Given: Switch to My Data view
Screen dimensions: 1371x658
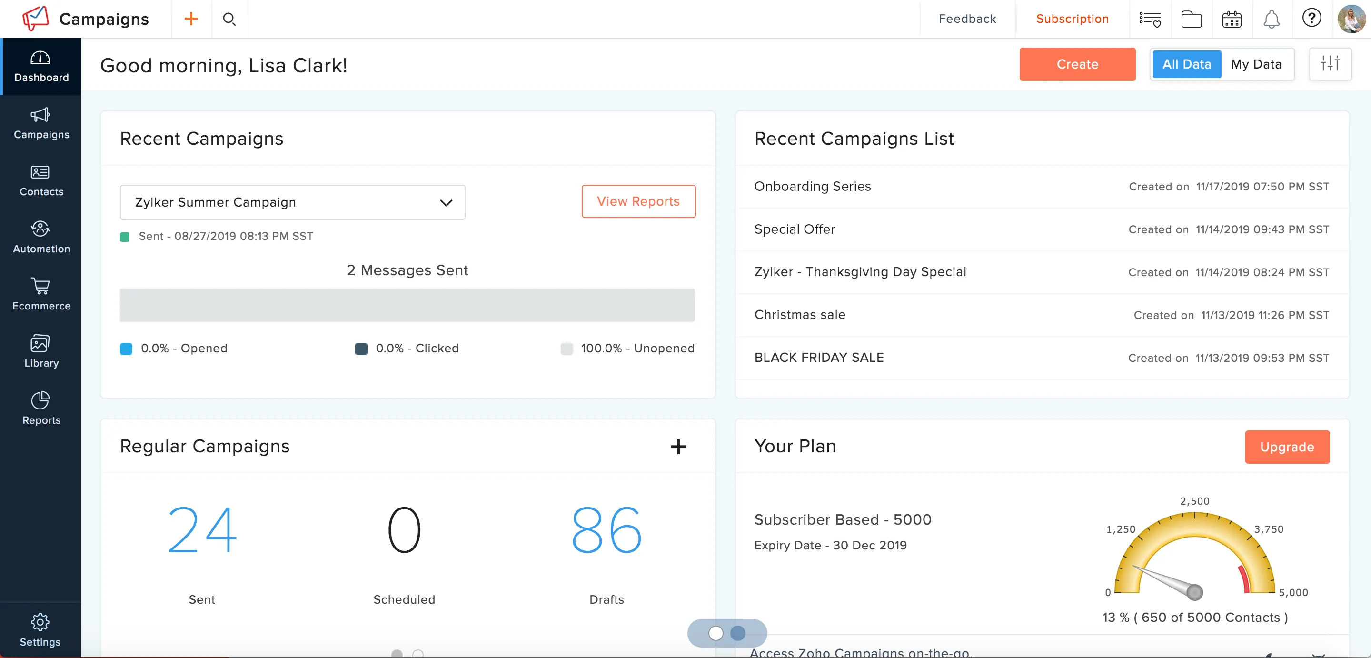Looking at the screenshot, I should tap(1256, 64).
